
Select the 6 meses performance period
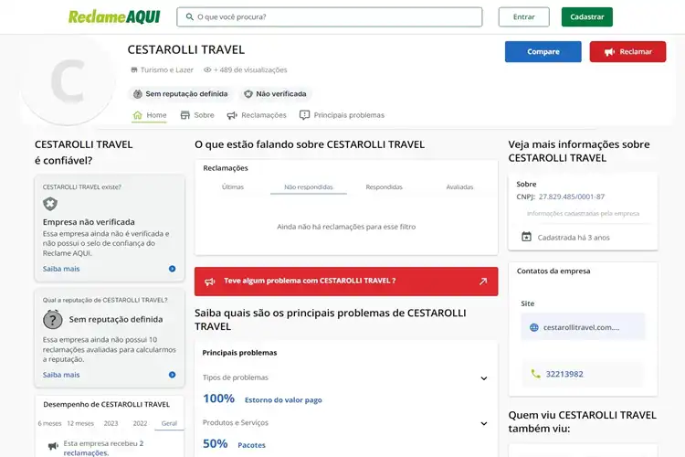tap(49, 423)
